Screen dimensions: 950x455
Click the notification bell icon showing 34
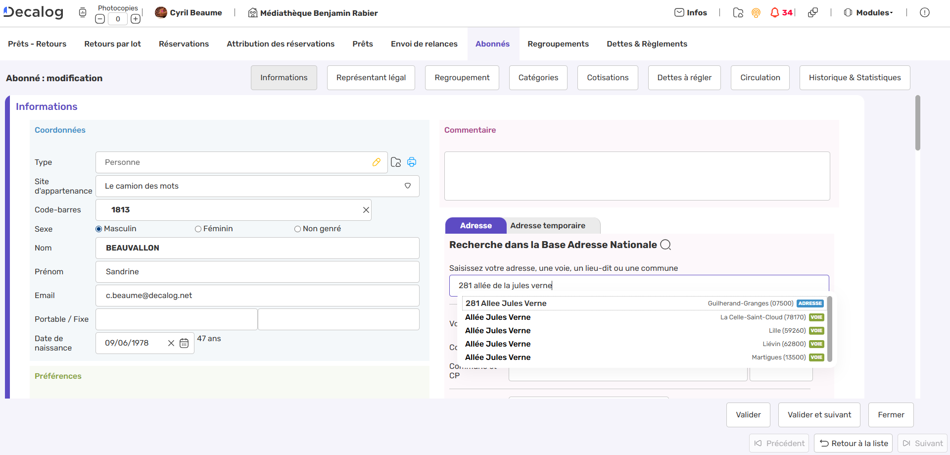pos(775,13)
